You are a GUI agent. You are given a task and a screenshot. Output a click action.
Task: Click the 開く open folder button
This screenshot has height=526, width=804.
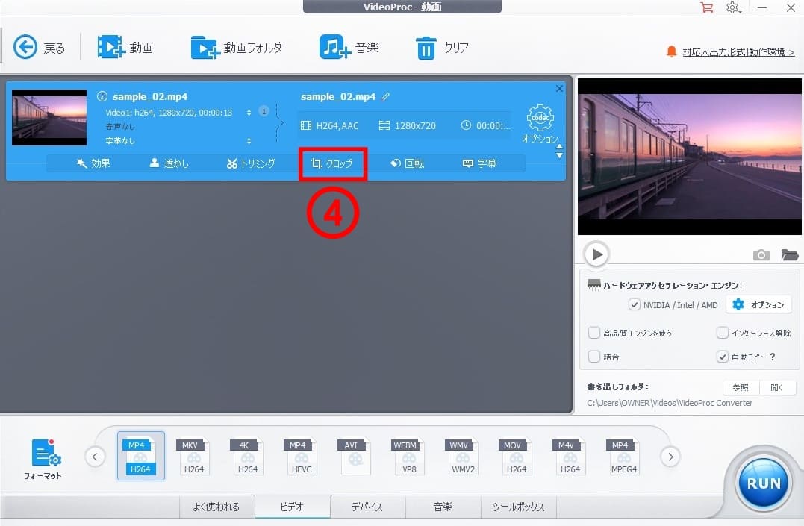click(x=777, y=387)
